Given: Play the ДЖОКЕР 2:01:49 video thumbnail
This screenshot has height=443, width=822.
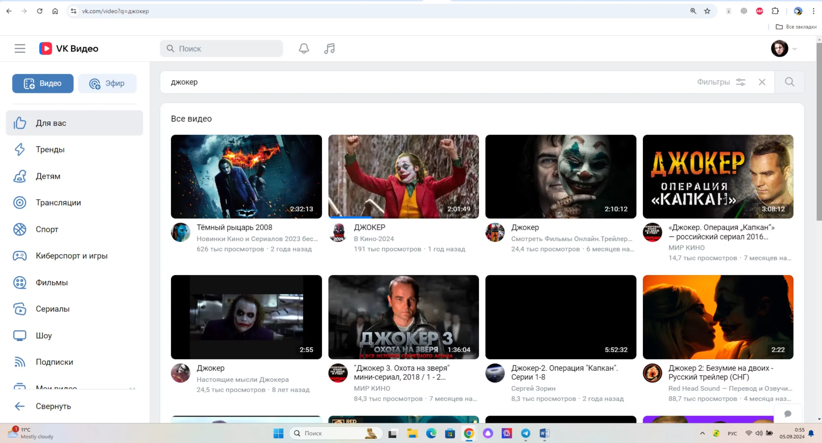Looking at the screenshot, I should click(403, 176).
